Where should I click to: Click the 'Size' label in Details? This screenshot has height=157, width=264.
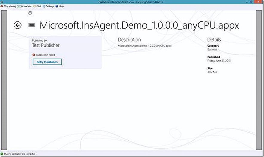210,68
